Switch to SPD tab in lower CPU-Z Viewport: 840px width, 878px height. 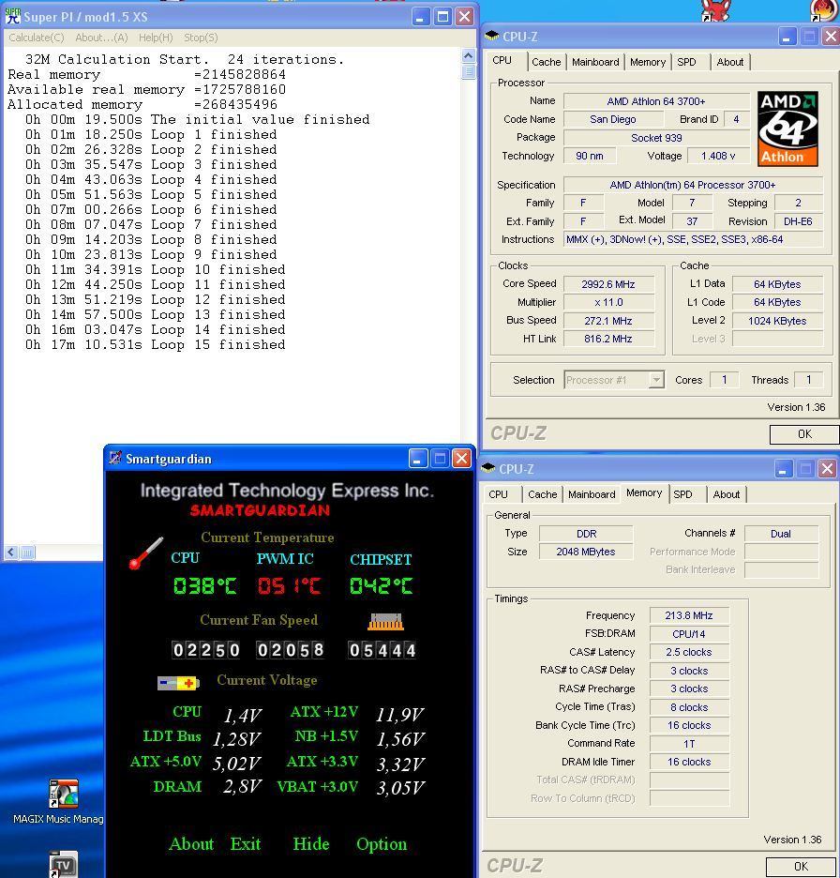(682, 494)
